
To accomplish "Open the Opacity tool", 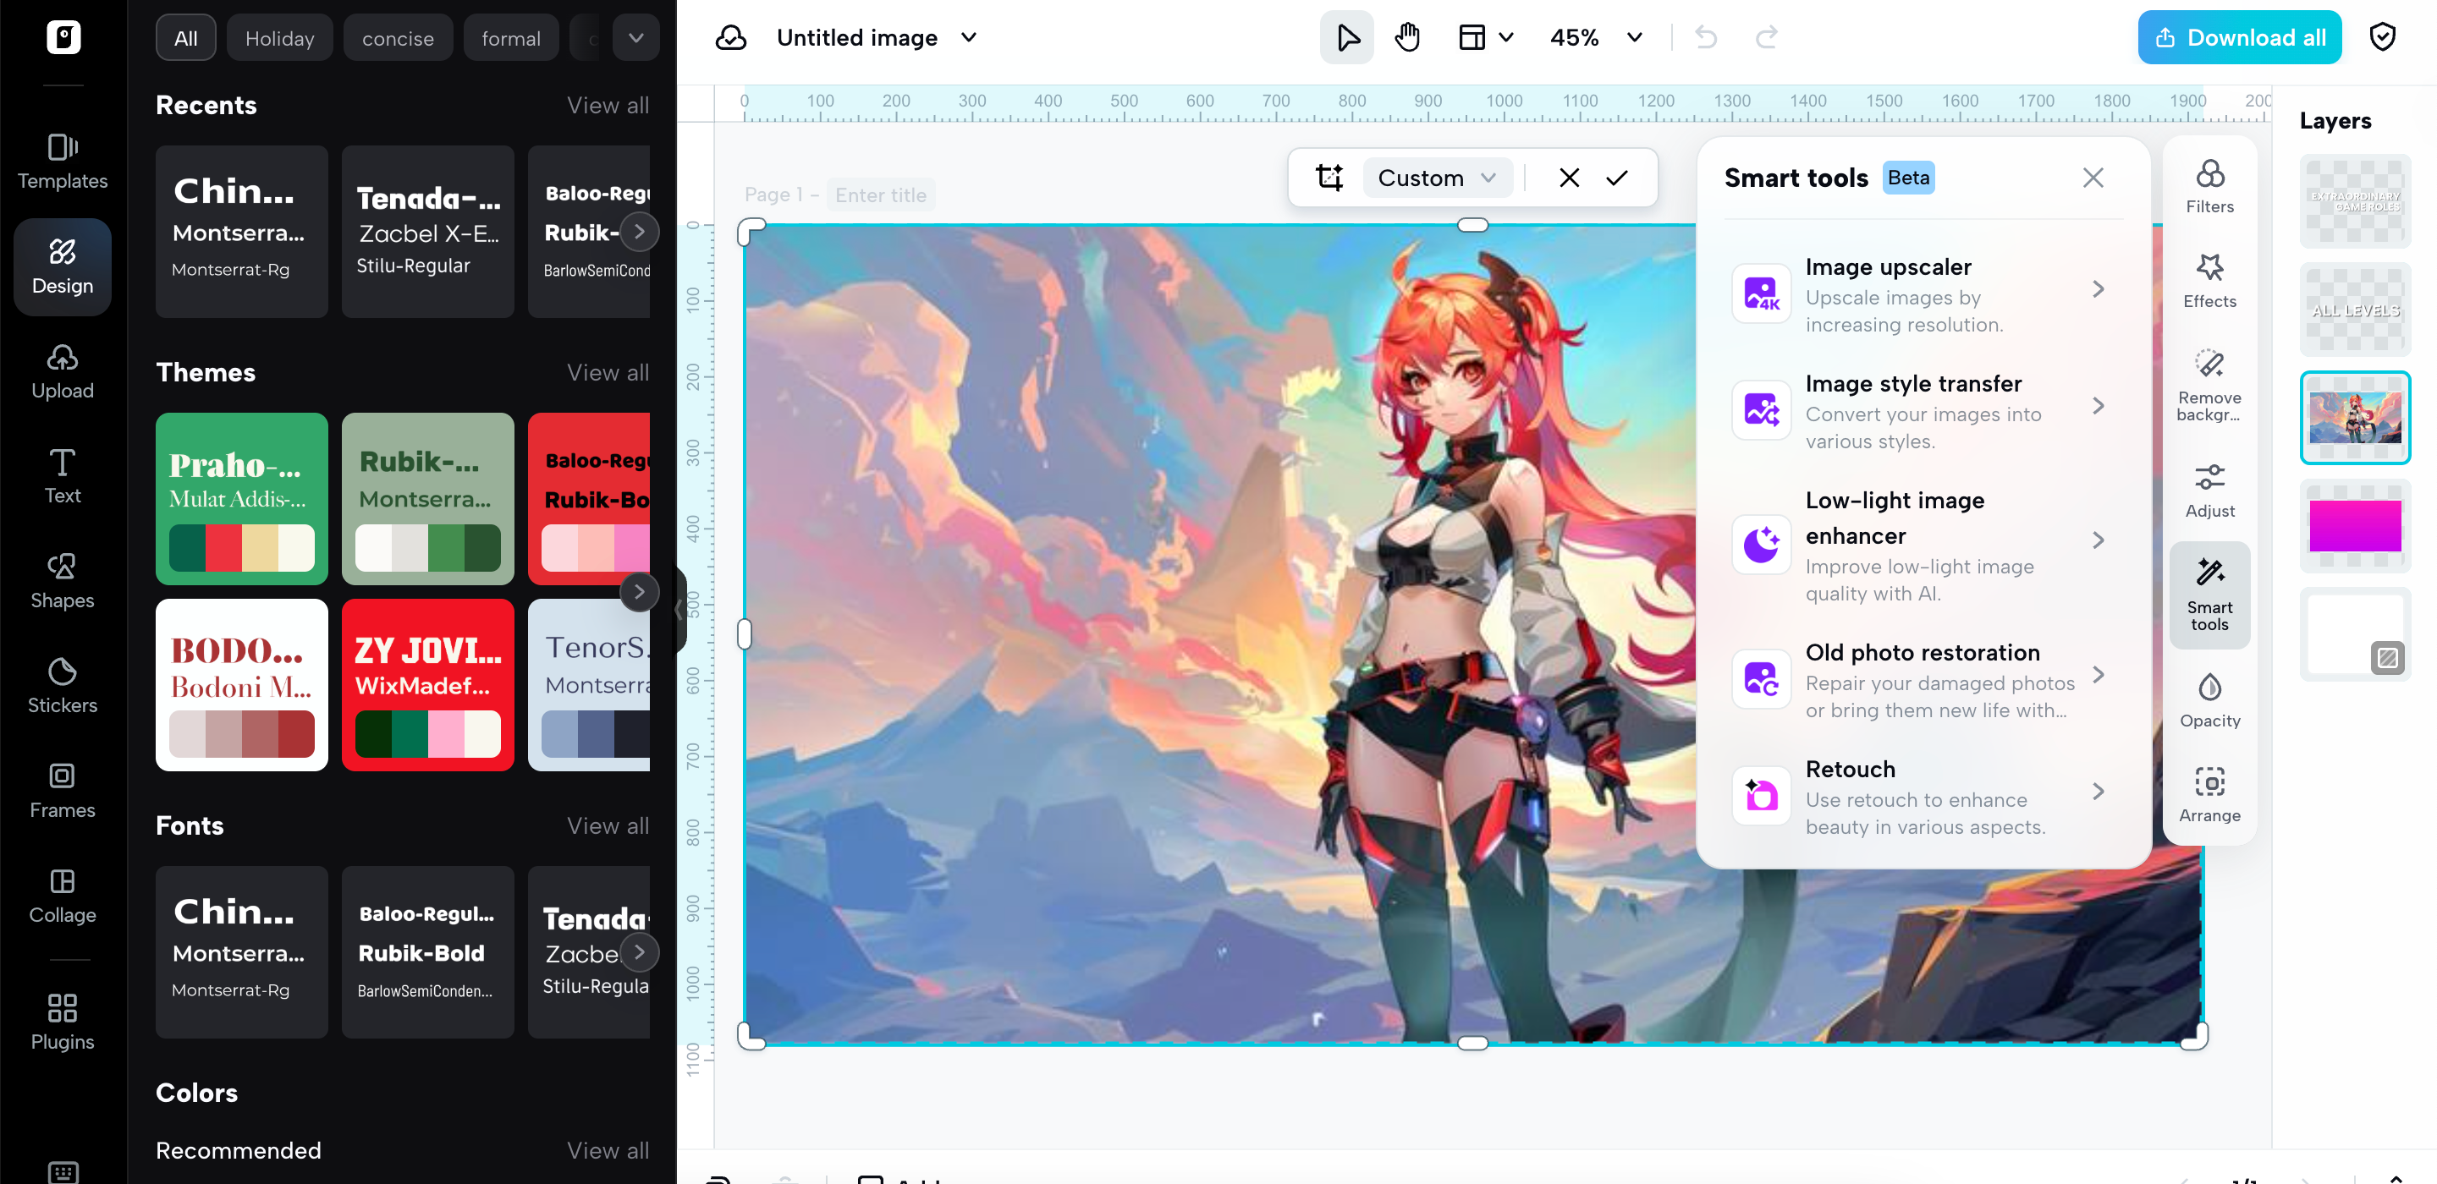I will (2210, 701).
